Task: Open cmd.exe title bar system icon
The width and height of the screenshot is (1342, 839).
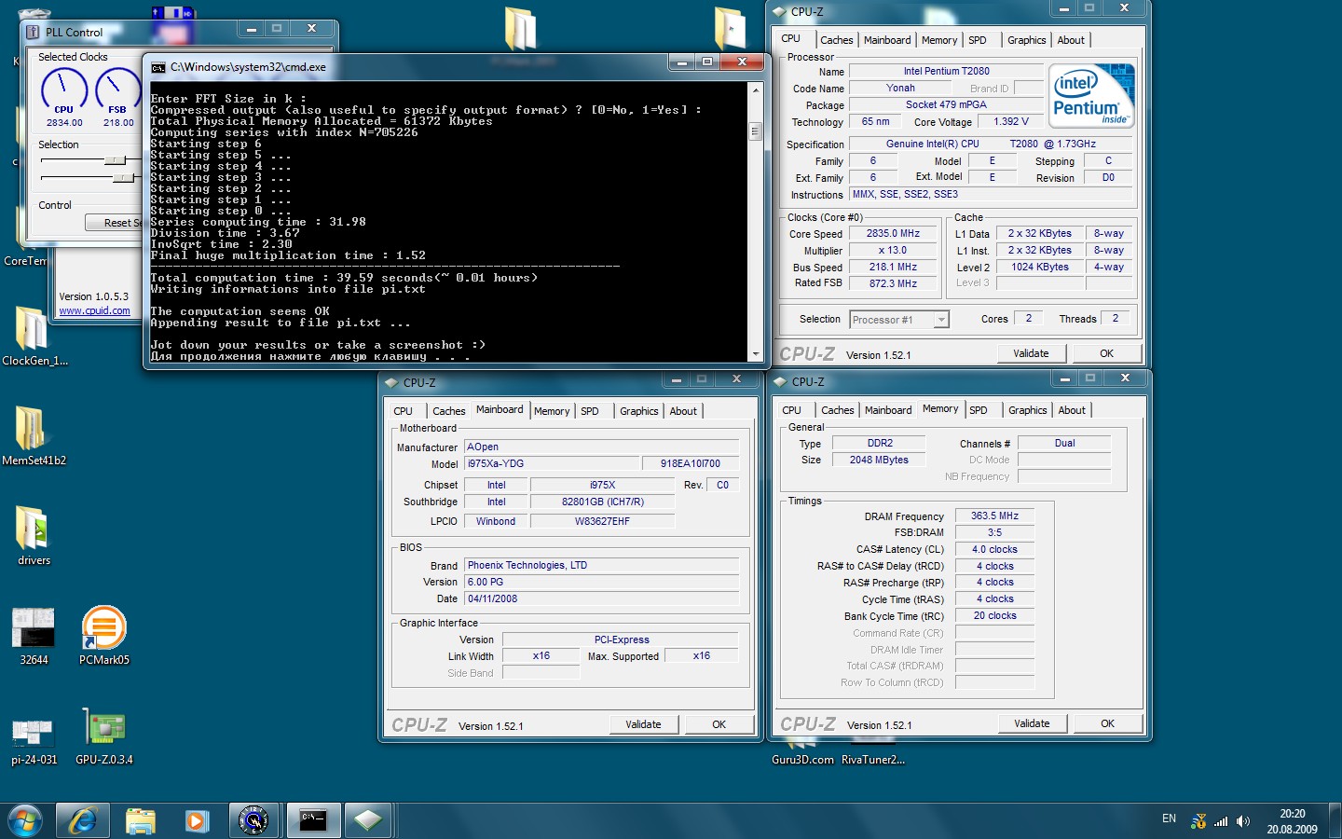Action: (x=158, y=67)
